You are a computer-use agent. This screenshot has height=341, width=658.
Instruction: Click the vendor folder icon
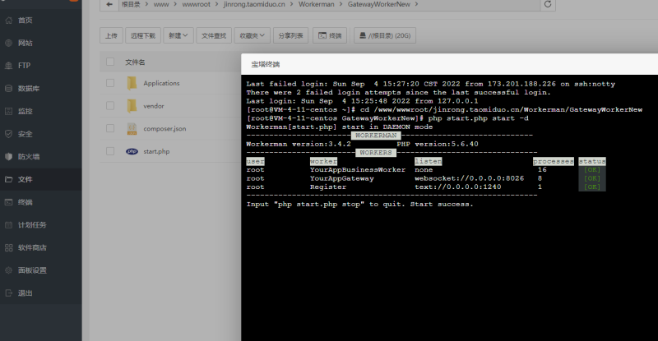pyautogui.click(x=132, y=106)
